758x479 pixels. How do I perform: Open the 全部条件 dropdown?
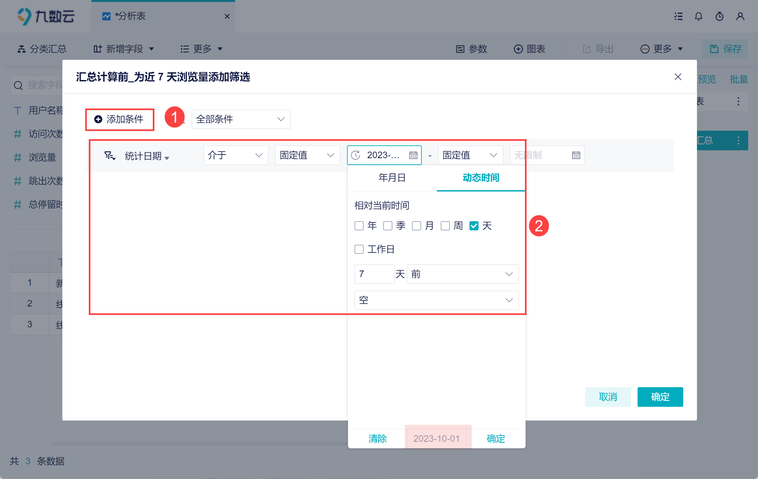pos(241,119)
